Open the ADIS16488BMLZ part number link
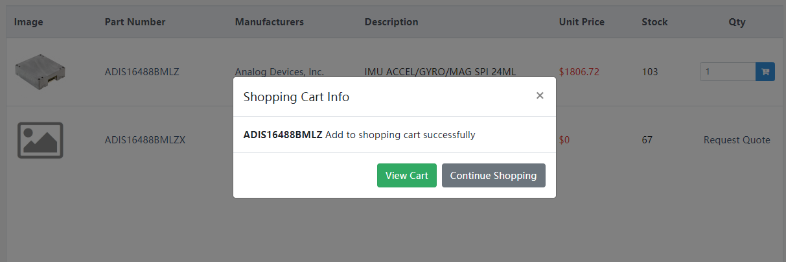Viewport: 786px width, 262px height. click(x=142, y=72)
